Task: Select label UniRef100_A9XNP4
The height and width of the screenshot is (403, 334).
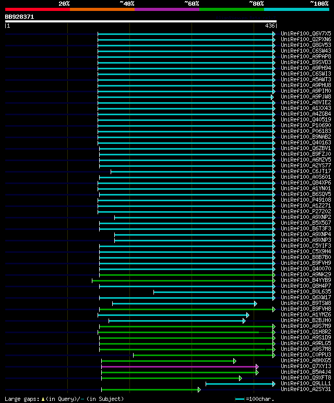Action: pos(306,235)
